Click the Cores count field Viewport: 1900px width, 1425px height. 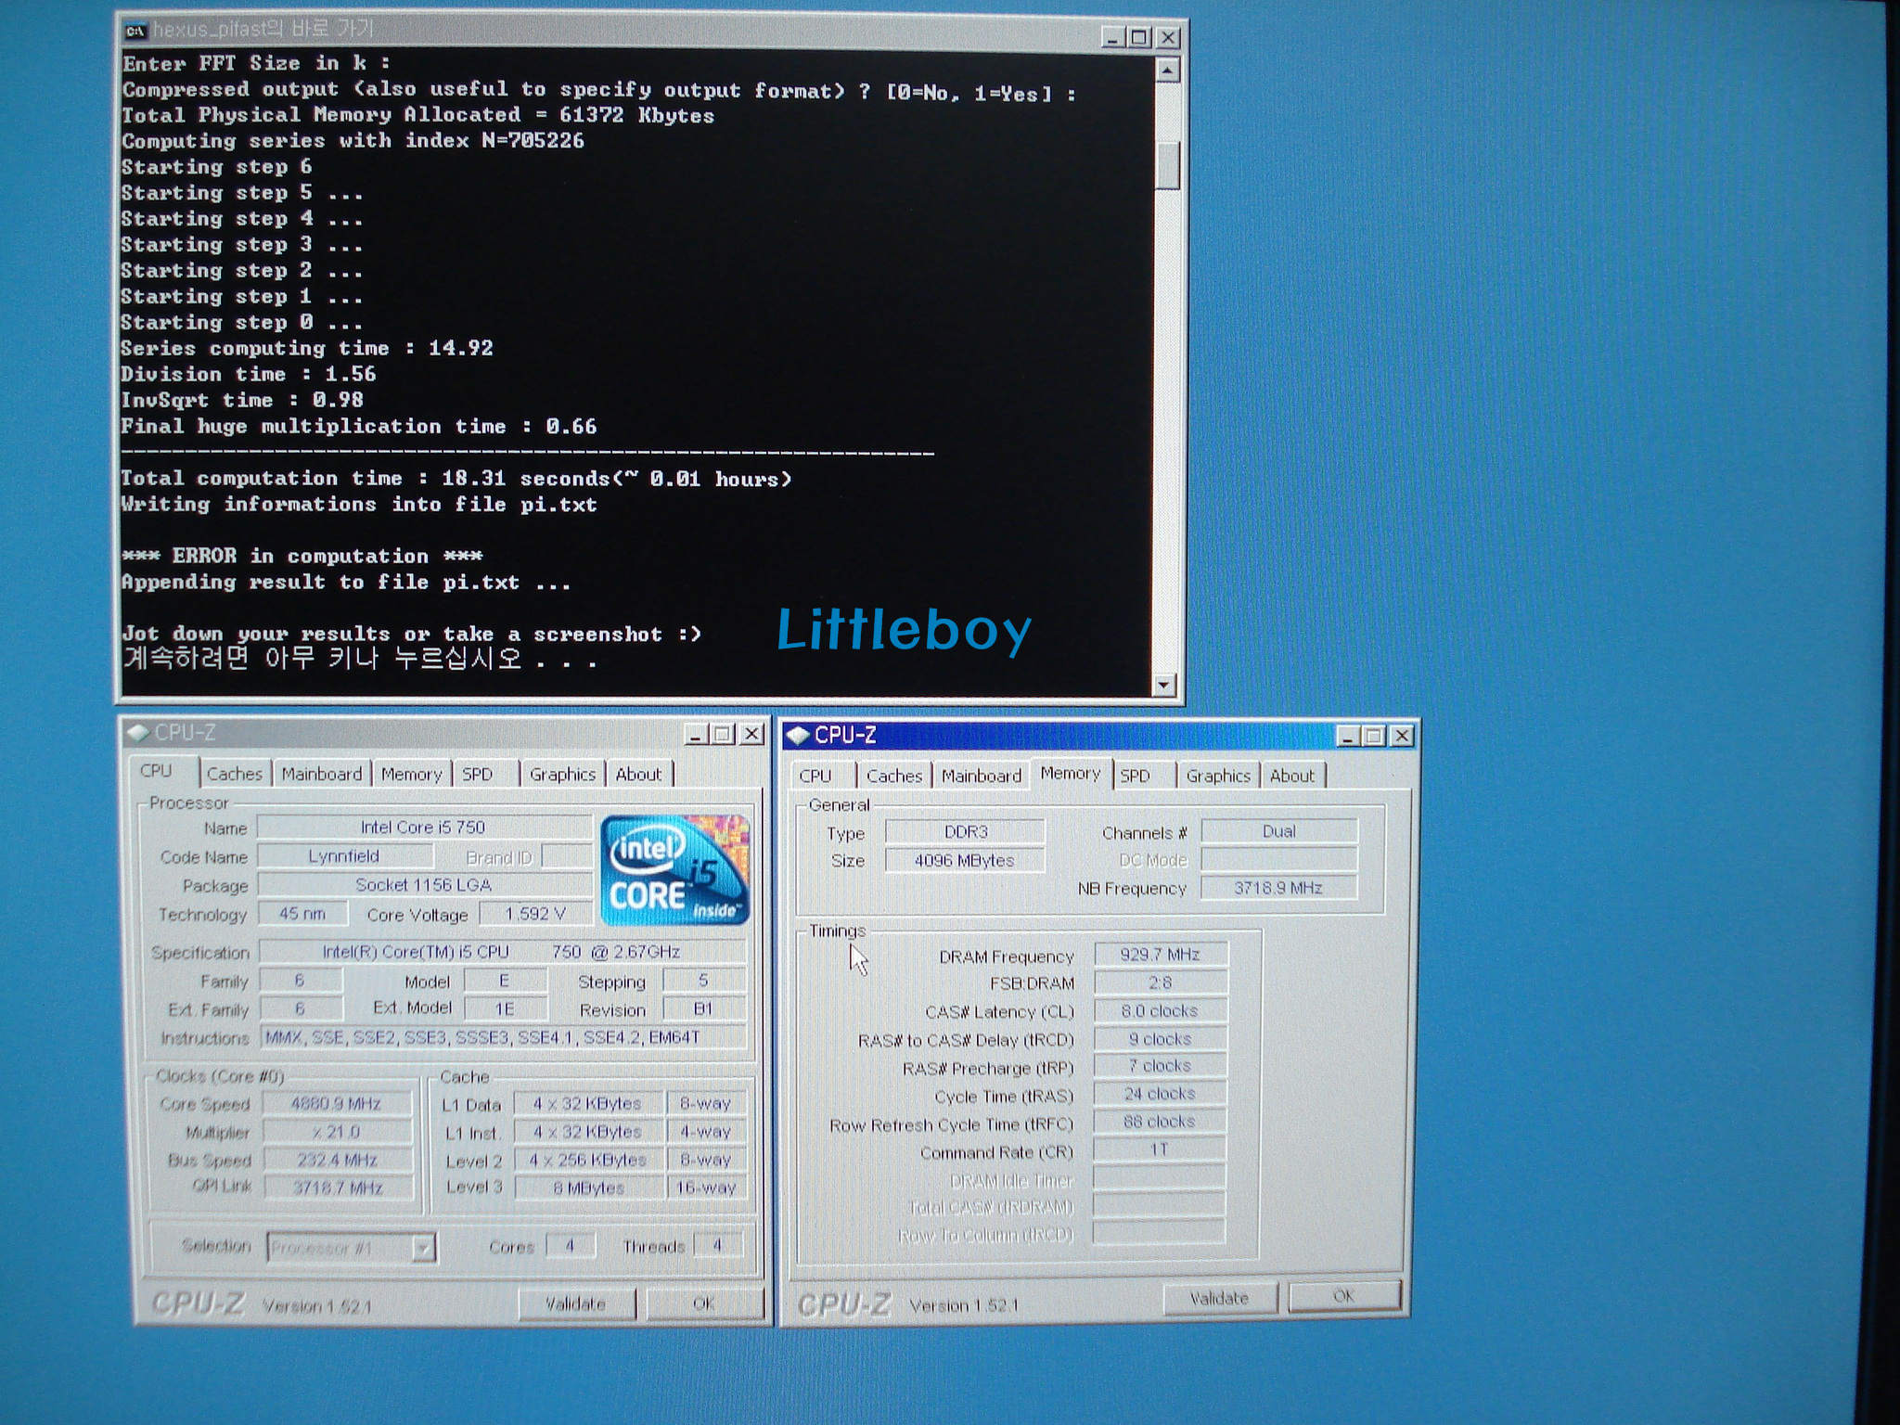click(571, 1245)
